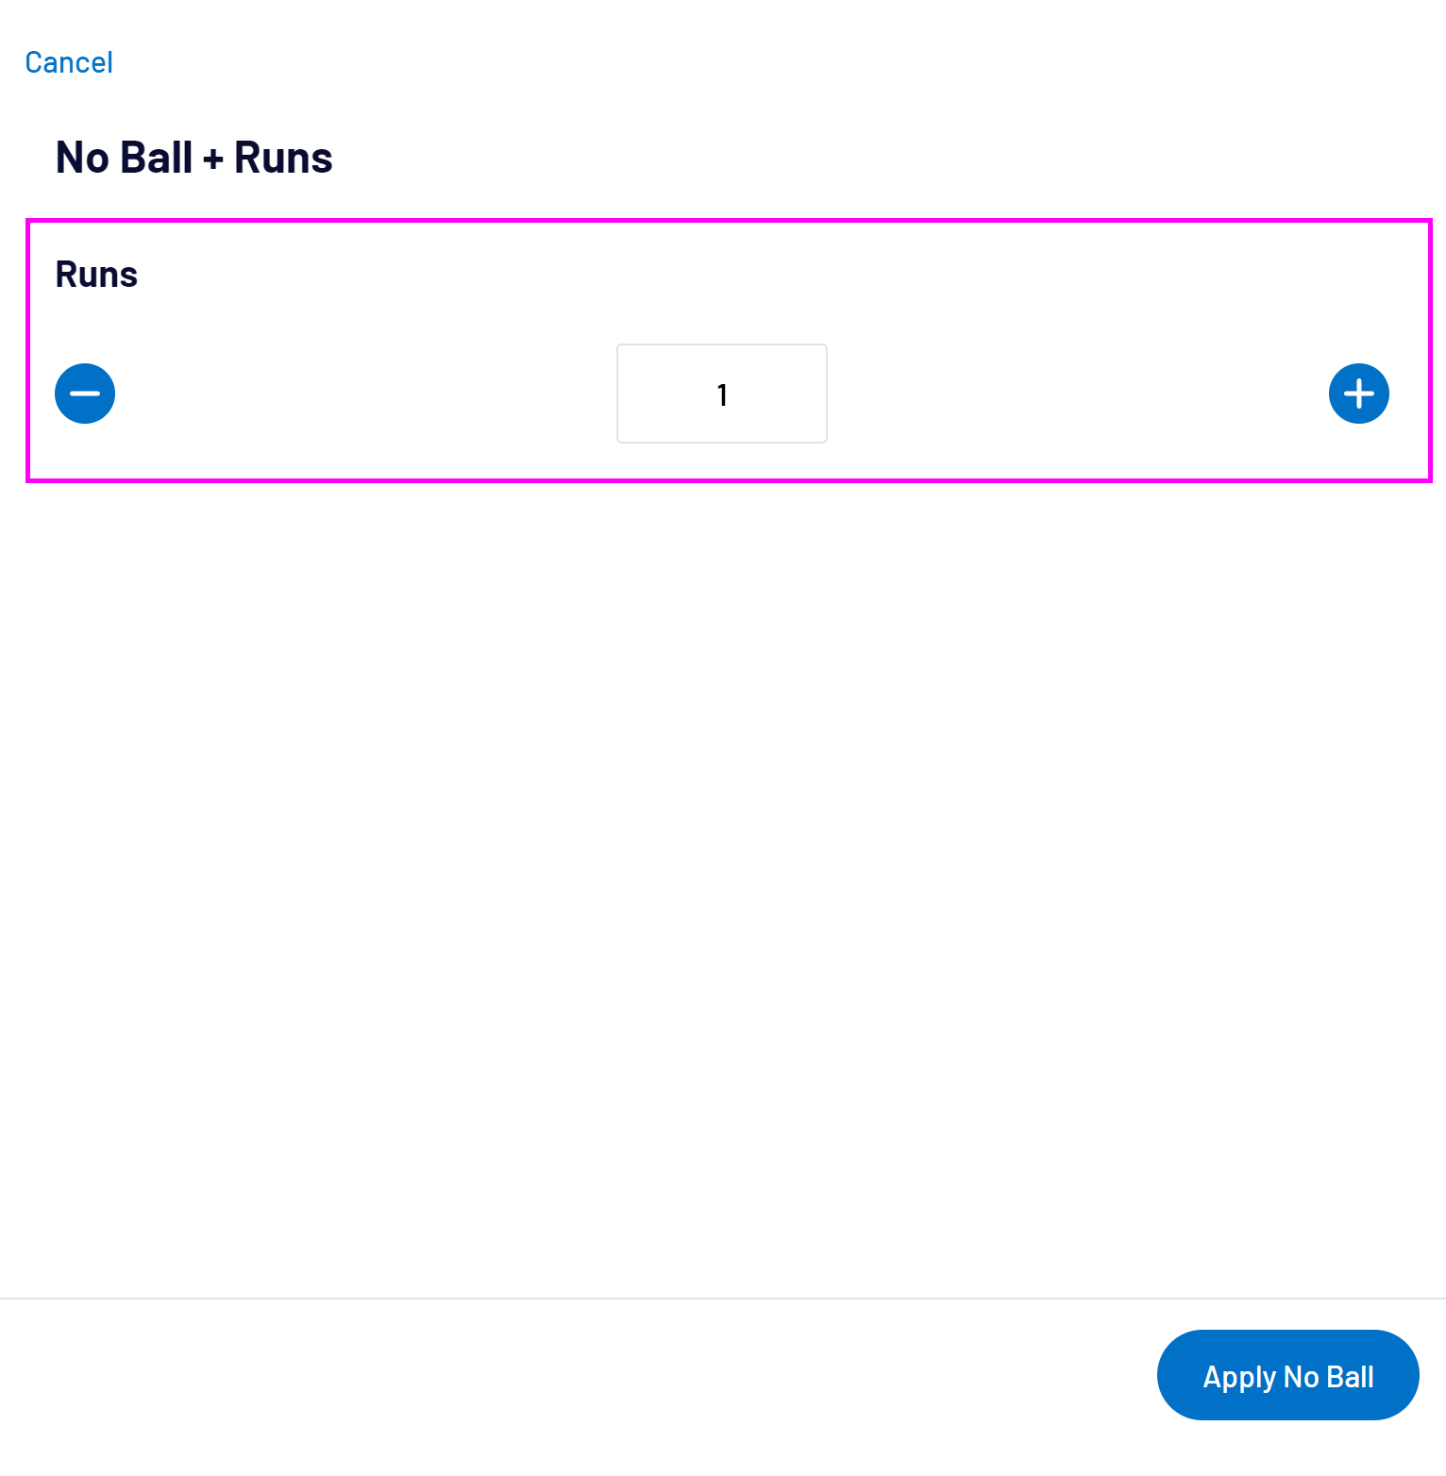Subtract one run with the left stepper

[x=85, y=394]
